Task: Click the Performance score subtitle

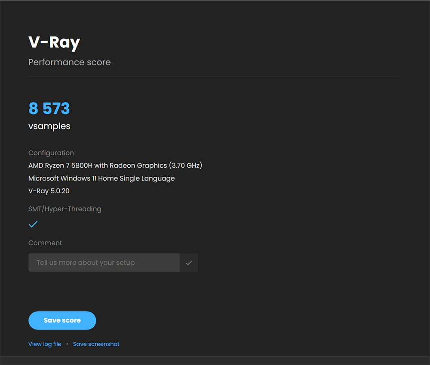Action: pos(70,62)
